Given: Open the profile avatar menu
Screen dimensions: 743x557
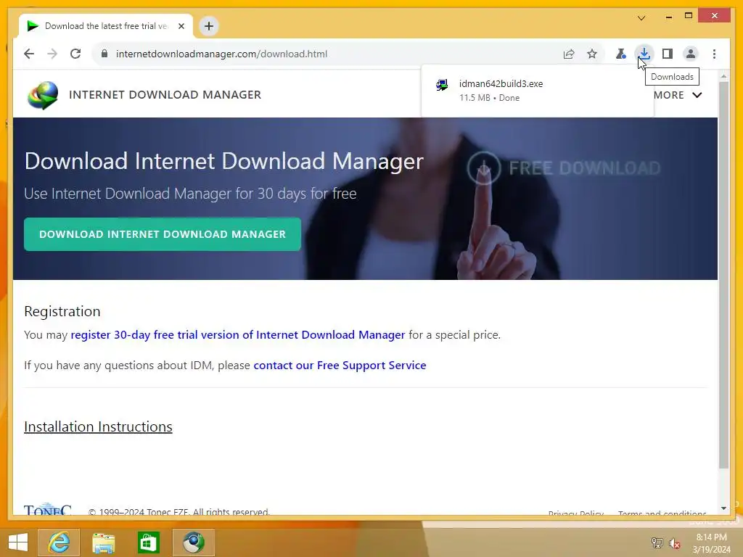Looking at the screenshot, I should [691, 54].
